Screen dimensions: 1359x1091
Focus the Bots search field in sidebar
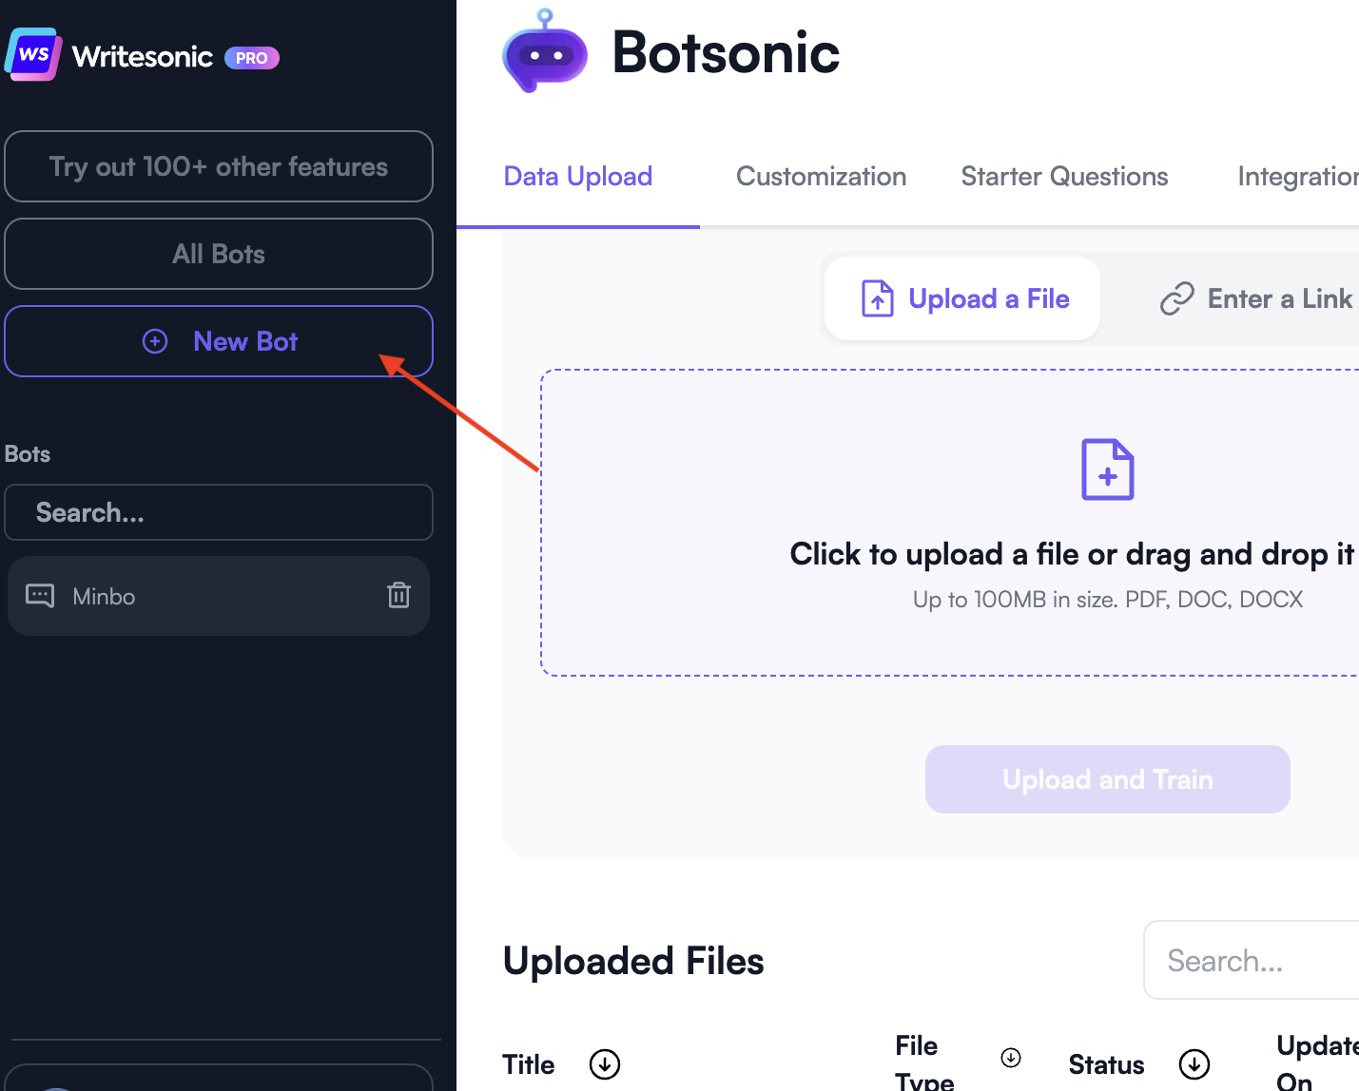tap(219, 512)
